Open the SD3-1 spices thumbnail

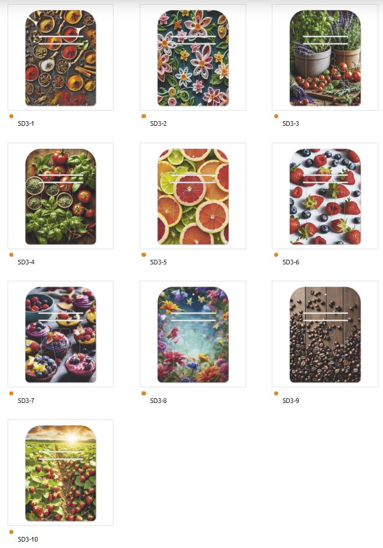pos(61,58)
